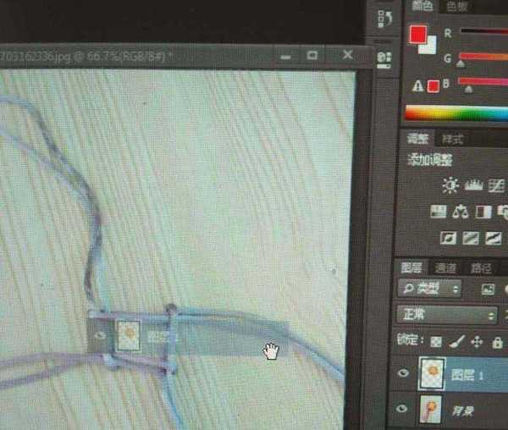Open the 类型 layer filter dropdown
Image resolution: width=508 pixels, height=430 pixels.
coord(429,289)
